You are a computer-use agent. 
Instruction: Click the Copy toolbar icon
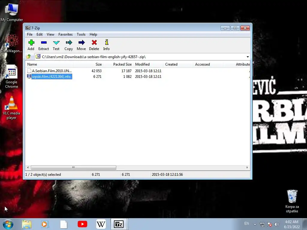tap(69, 43)
